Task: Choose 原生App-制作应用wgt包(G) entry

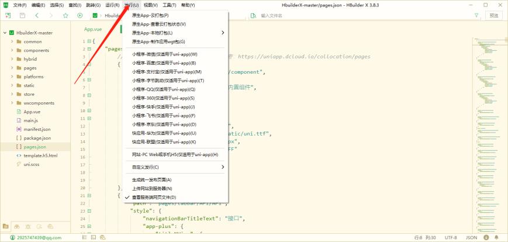Action: click(175, 42)
